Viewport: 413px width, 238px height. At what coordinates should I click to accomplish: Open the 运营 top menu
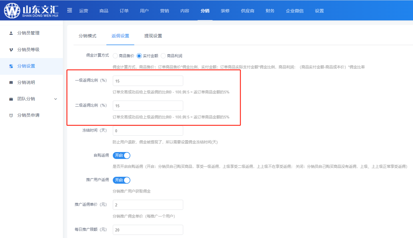click(x=84, y=11)
